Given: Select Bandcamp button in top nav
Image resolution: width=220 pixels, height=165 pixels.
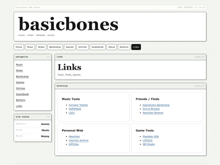Looking at the screenshot, I should (x=55, y=47).
